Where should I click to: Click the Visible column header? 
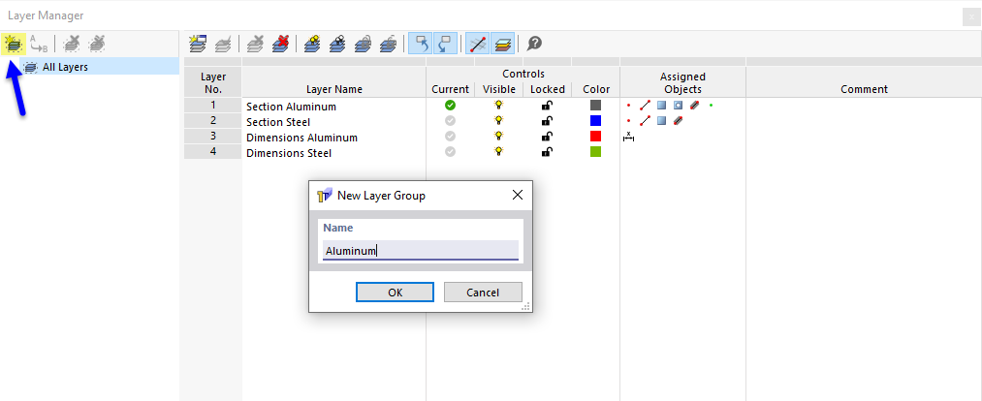[x=499, y=89]
